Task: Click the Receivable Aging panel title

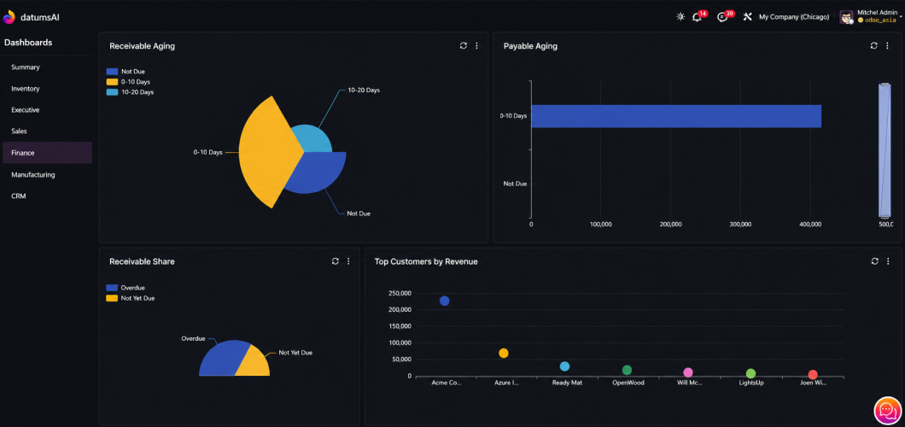Action: coord(142,46)
